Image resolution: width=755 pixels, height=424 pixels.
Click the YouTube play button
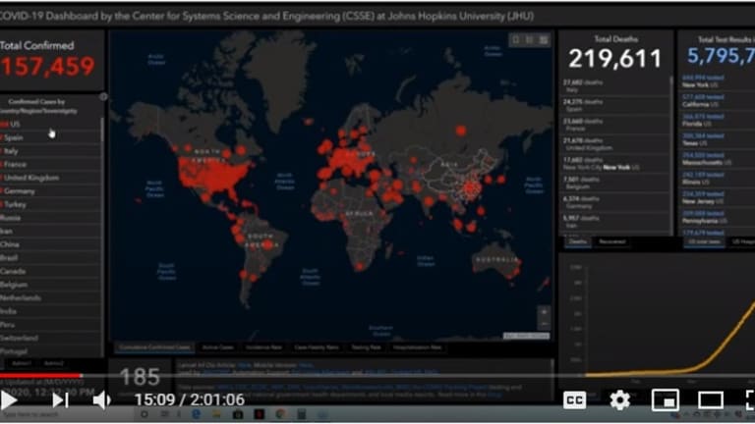(x=8, y=400)
